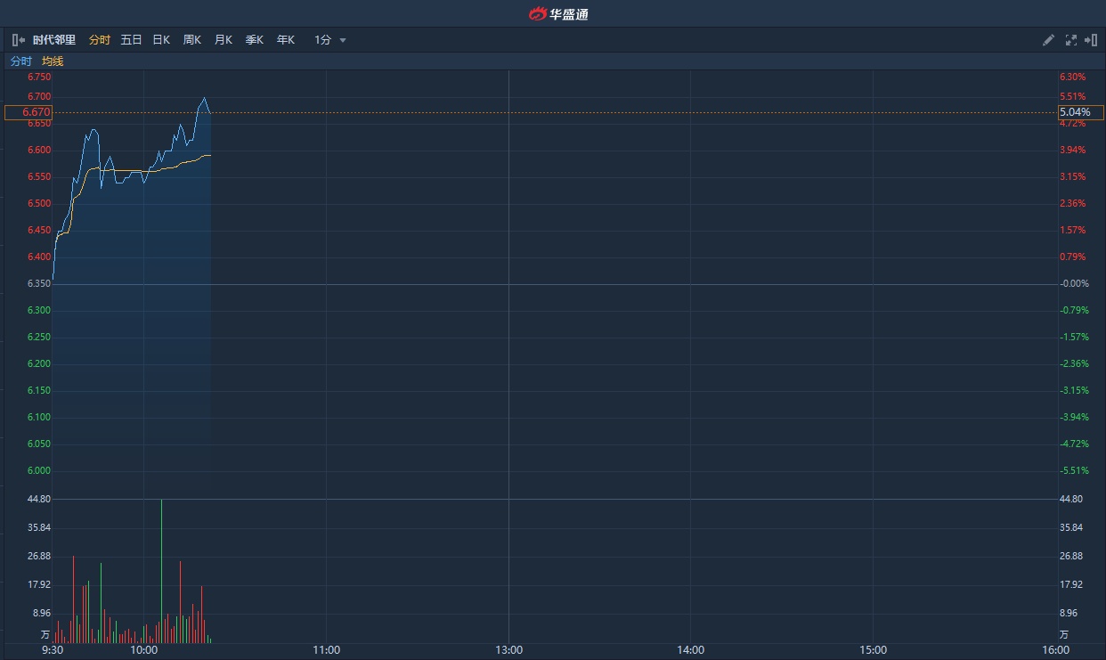Click the 6.200 green price axis label

point(39,363)
